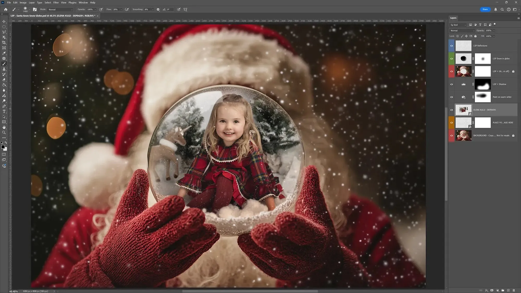Open the Layer menu

32,3
